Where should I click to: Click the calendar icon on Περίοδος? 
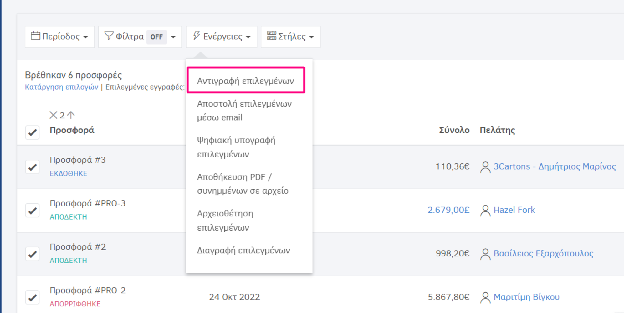tap(35, 36)
